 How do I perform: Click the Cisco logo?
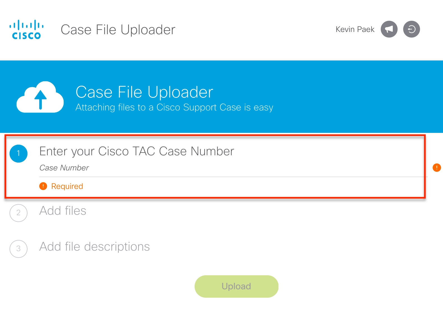coord(26,29)
